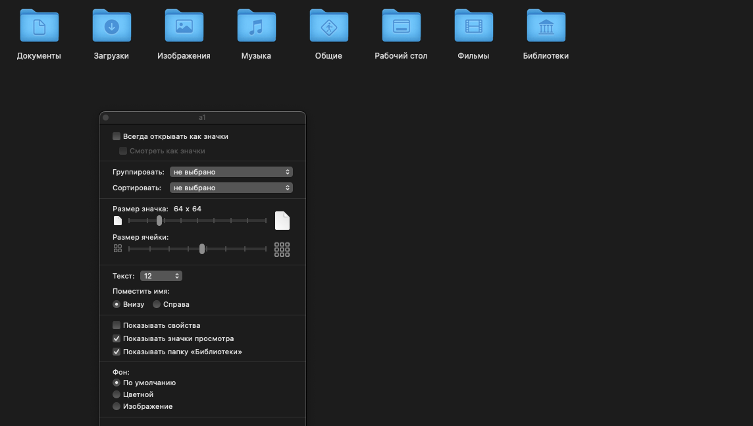Enable Всегда открывать как значки checkbox
This screenshot has height=426, width=753.
tap(117, 136)
